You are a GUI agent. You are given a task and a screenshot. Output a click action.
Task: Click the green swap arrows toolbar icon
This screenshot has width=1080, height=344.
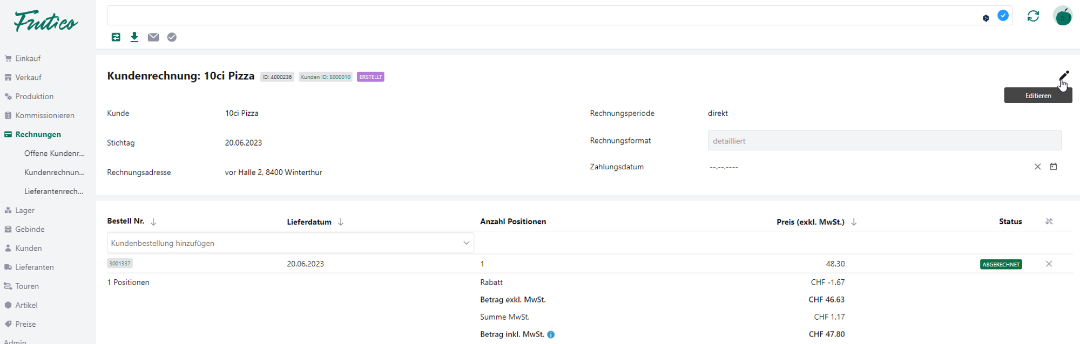pos(116,37)
